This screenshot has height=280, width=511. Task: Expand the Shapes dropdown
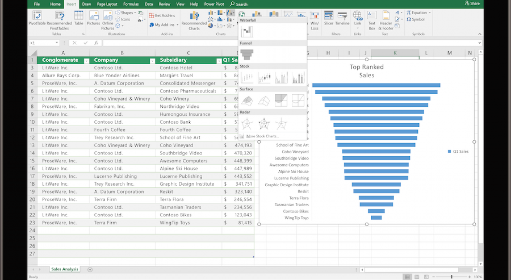tap(135, 13)
